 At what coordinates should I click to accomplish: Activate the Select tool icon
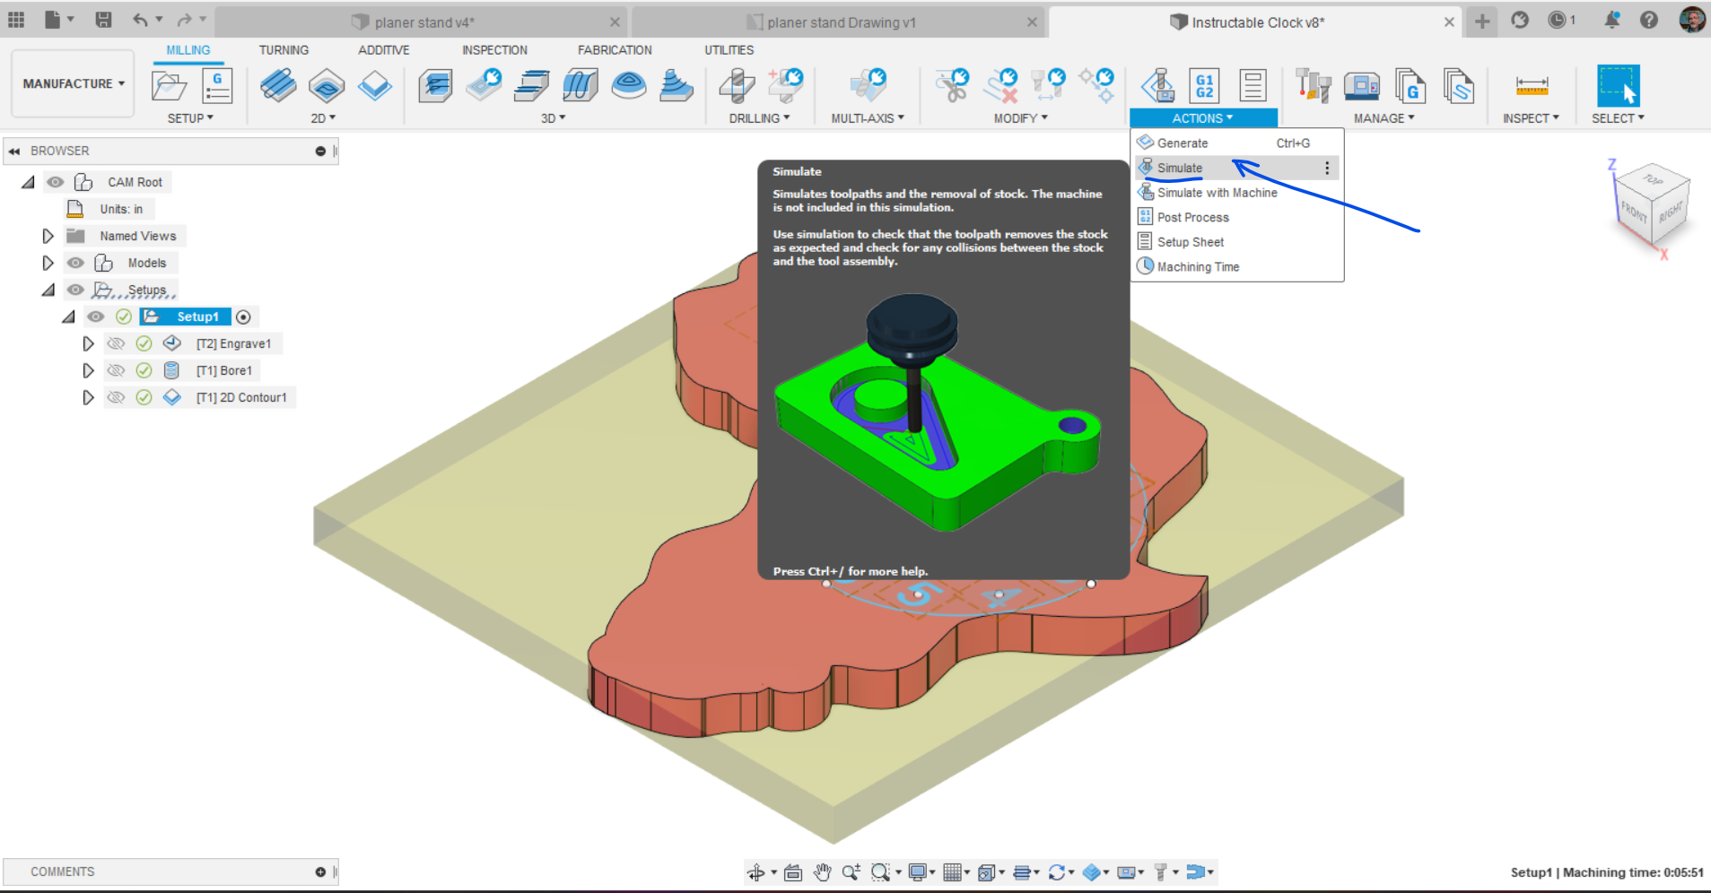[x=1618, y=86]
